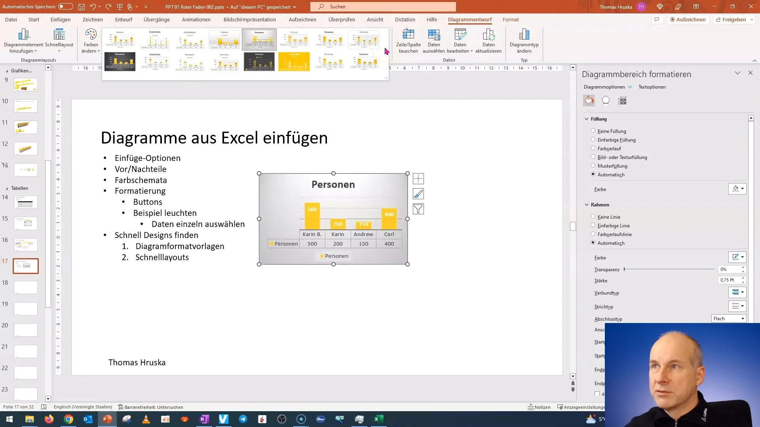Click slide 17 thumbnail in panel

pos(26,266)
